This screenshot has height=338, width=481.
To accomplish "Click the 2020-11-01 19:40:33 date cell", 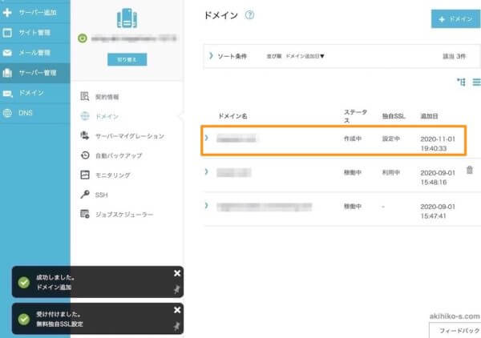I will (x=438, y=143).
